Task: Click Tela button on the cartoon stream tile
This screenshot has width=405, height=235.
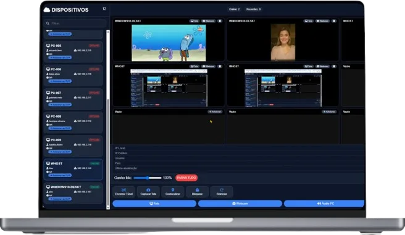Action: pyautogui.click(x=194, y=21)
